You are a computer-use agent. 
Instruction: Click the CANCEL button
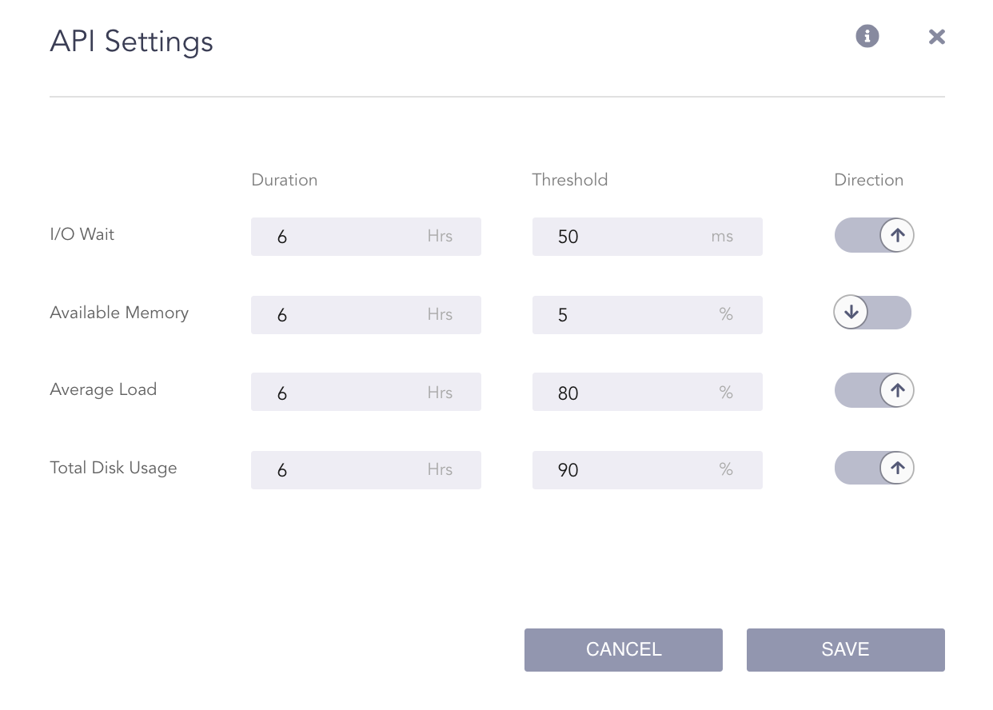point(623,649)
